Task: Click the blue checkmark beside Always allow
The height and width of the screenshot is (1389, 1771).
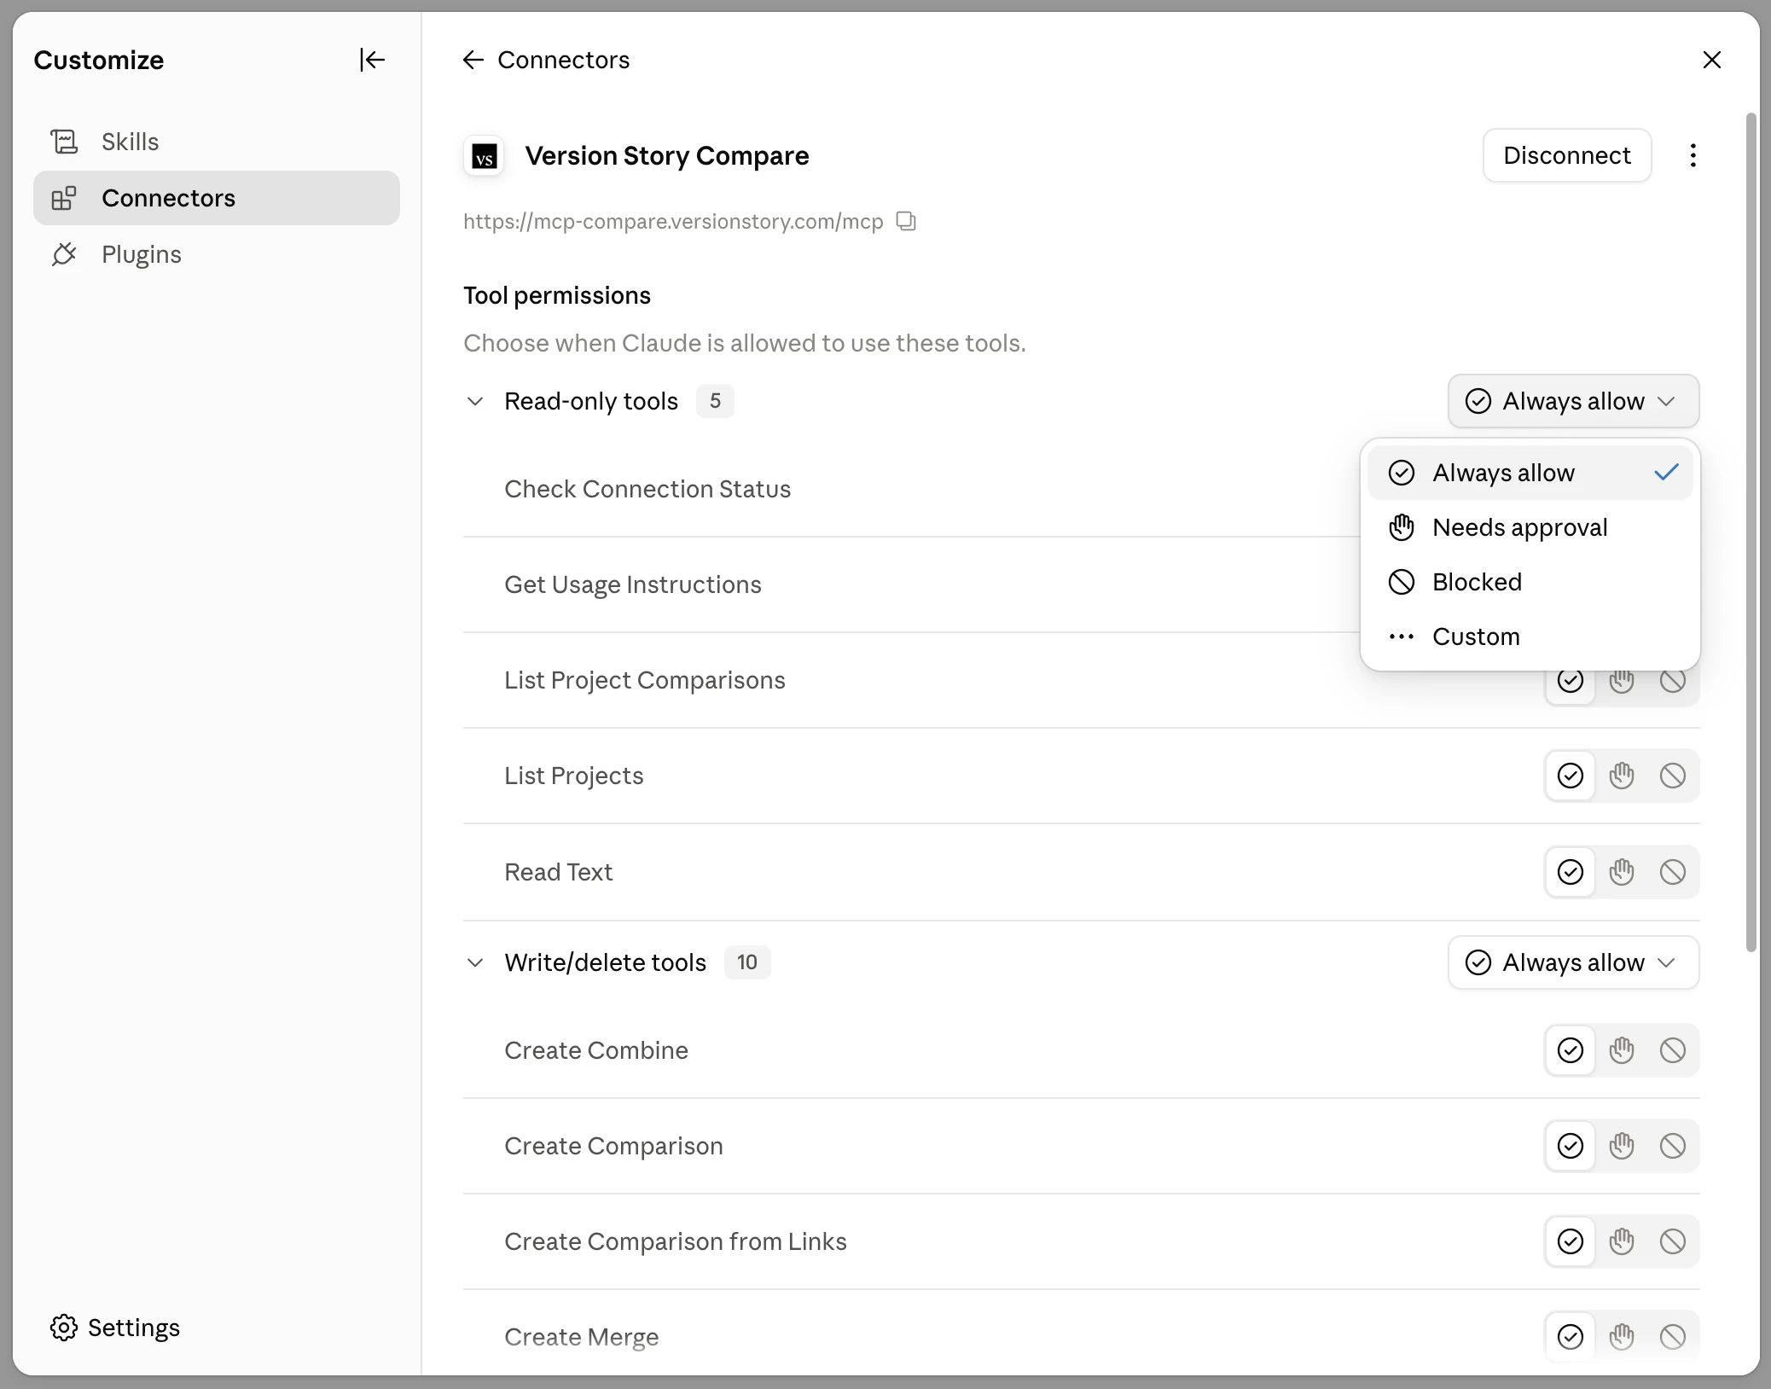Action: tap(1666, 472)
